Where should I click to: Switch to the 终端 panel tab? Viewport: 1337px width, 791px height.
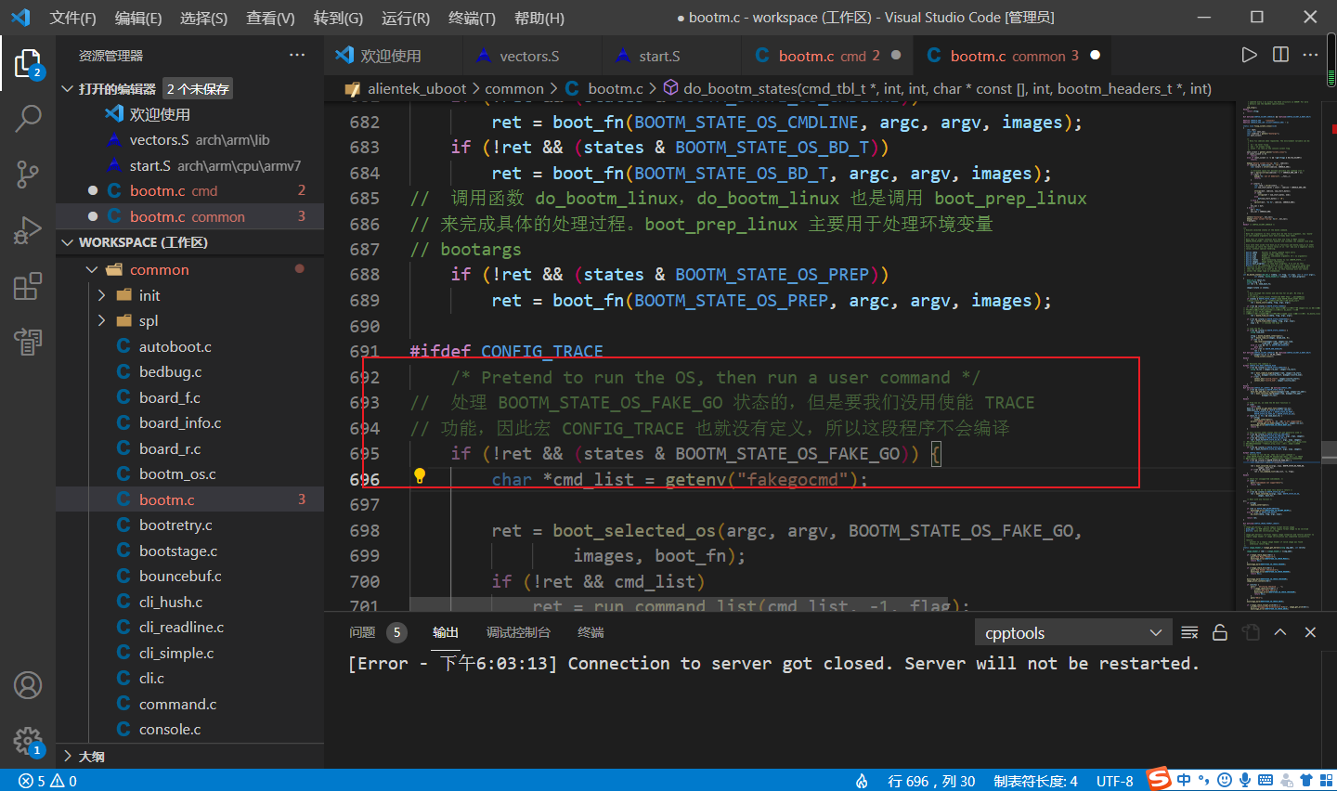591,632
